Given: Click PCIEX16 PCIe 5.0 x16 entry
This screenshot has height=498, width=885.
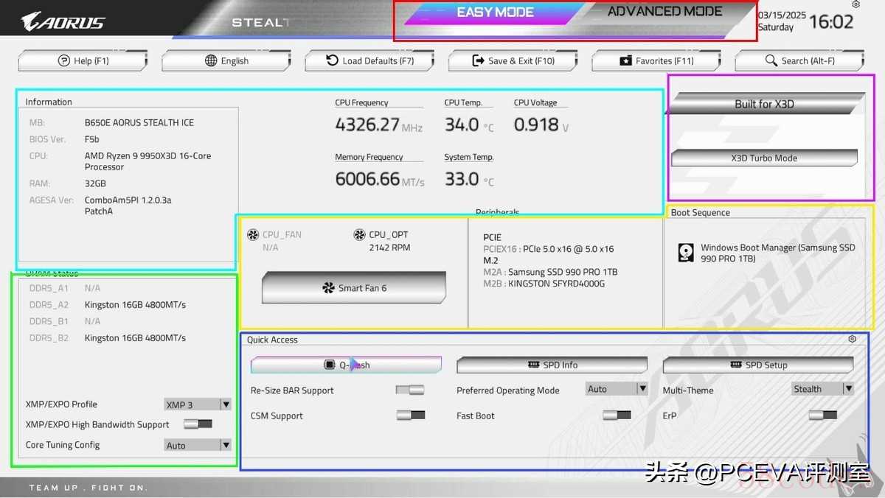Looking at the screenshot, I should coord(549,249).
